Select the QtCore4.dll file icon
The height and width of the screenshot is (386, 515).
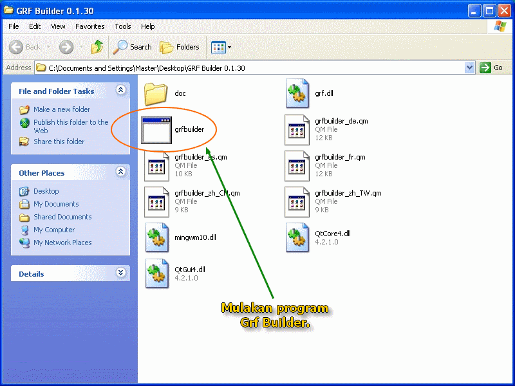tap(297, 237)
